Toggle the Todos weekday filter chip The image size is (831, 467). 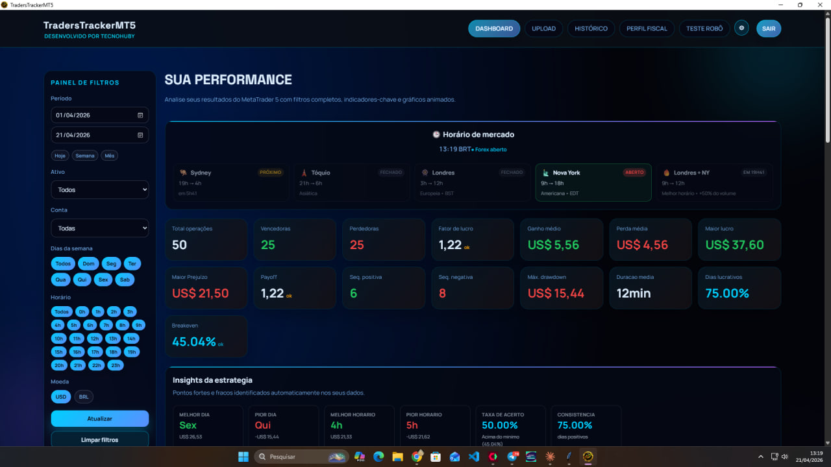click(x=63, y=263)
